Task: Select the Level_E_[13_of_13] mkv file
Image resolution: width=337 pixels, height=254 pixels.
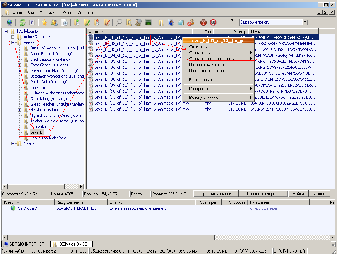Action: 123,109
